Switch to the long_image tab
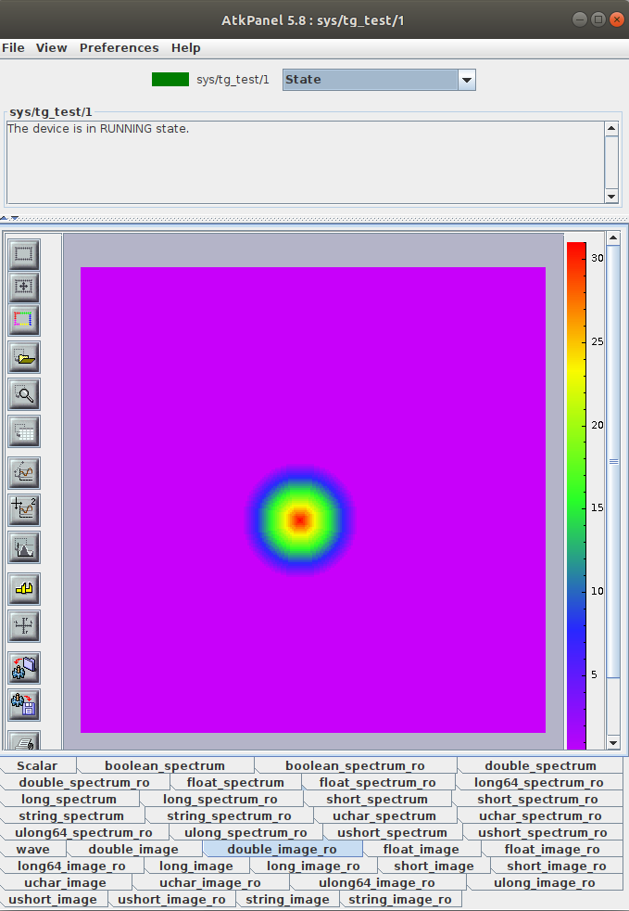This screenshot has height=911, width=629. click(x=196, y=866)
